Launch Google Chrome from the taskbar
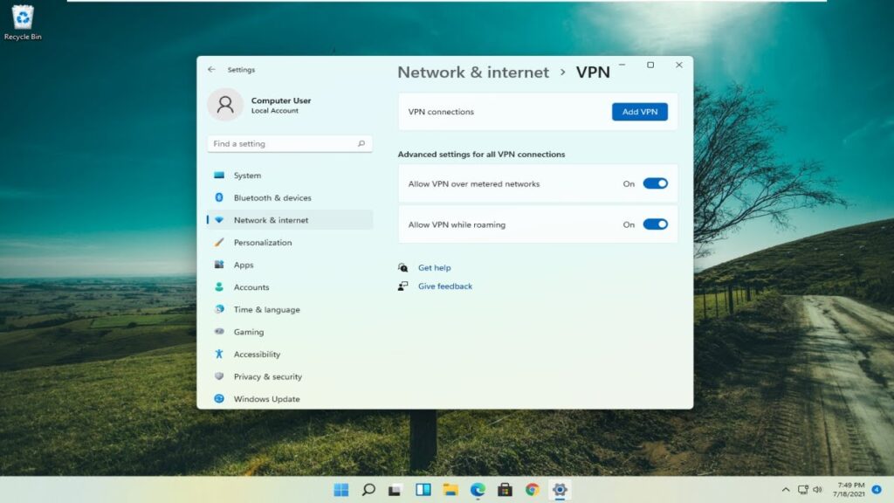Viewport: 894px width, 503px height. pyautogui.click(x=532, y=490)
